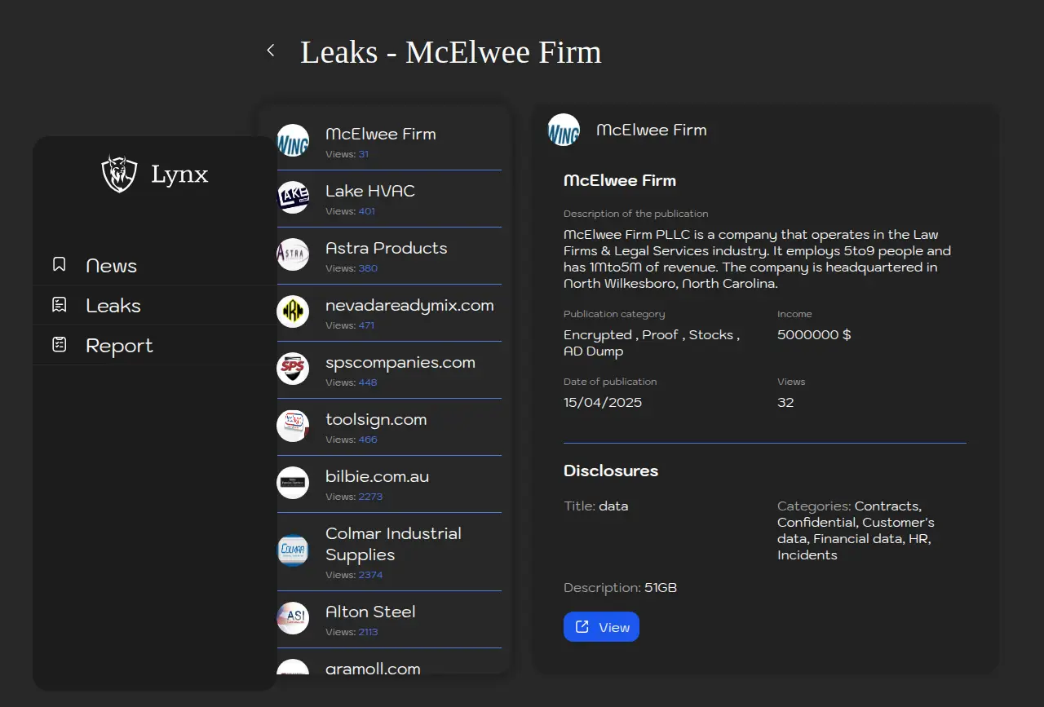Click the Colmar Industrial Supplies logo

293,550
